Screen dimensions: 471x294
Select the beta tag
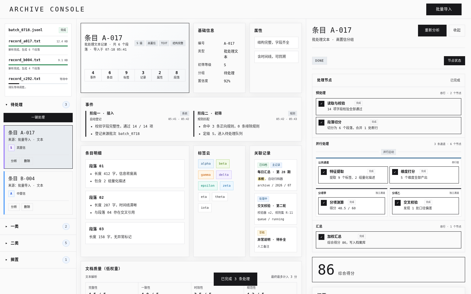point(223,164)
